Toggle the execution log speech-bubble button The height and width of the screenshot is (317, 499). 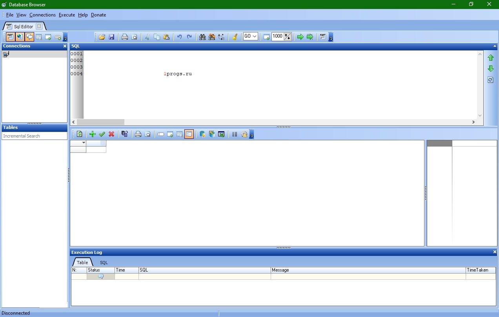29,37
